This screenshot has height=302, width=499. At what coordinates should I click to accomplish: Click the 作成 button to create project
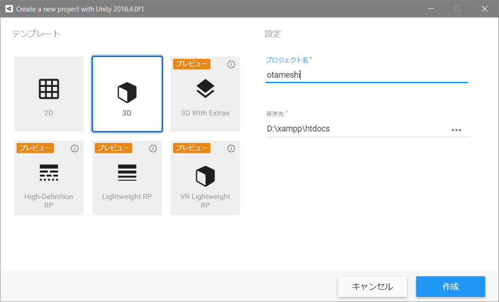tap(450, 286)
